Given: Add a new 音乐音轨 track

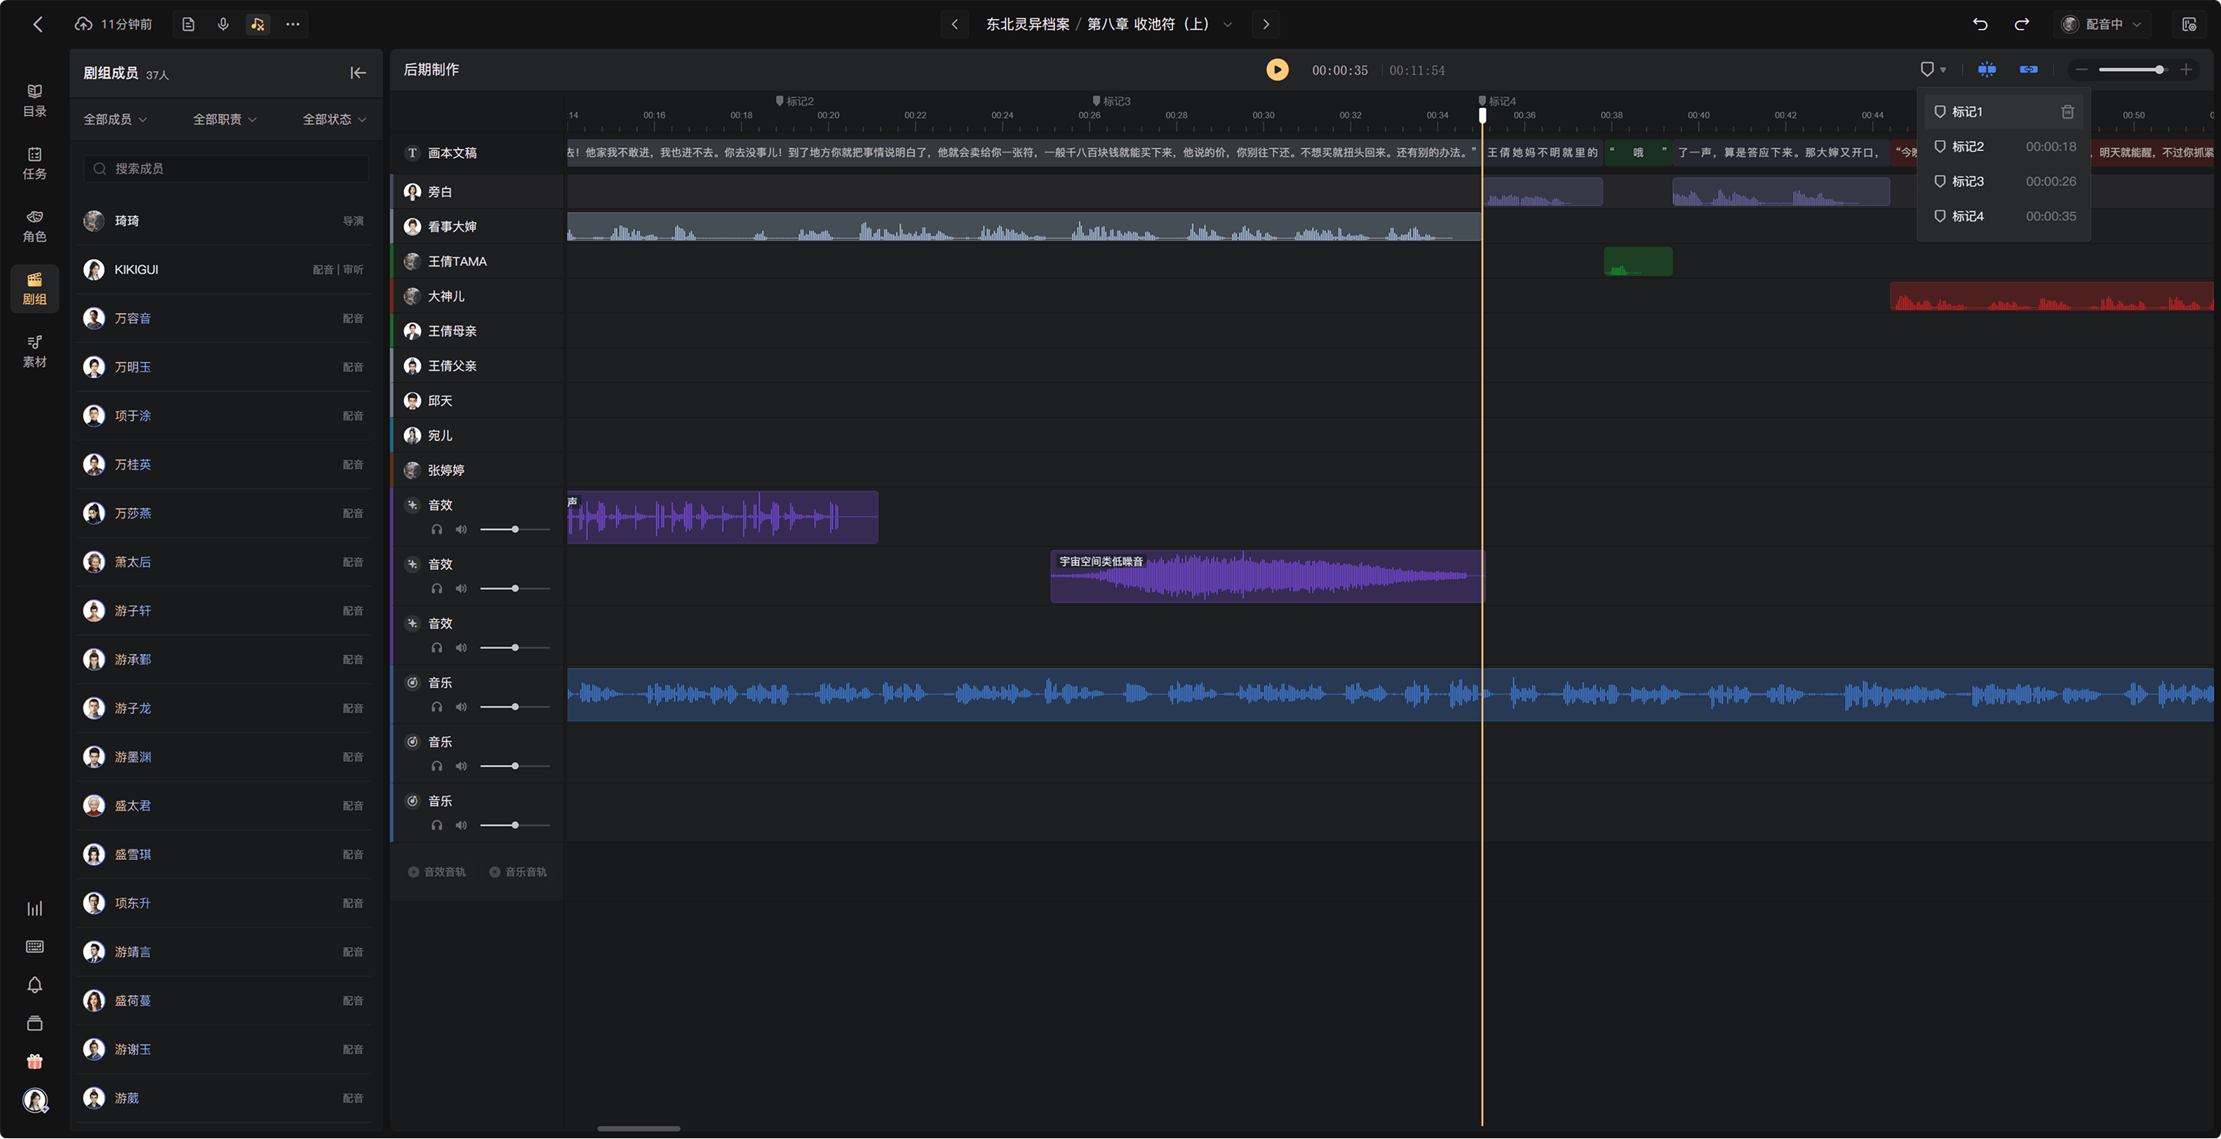Looking at the screenshot, I should (518, 873).
